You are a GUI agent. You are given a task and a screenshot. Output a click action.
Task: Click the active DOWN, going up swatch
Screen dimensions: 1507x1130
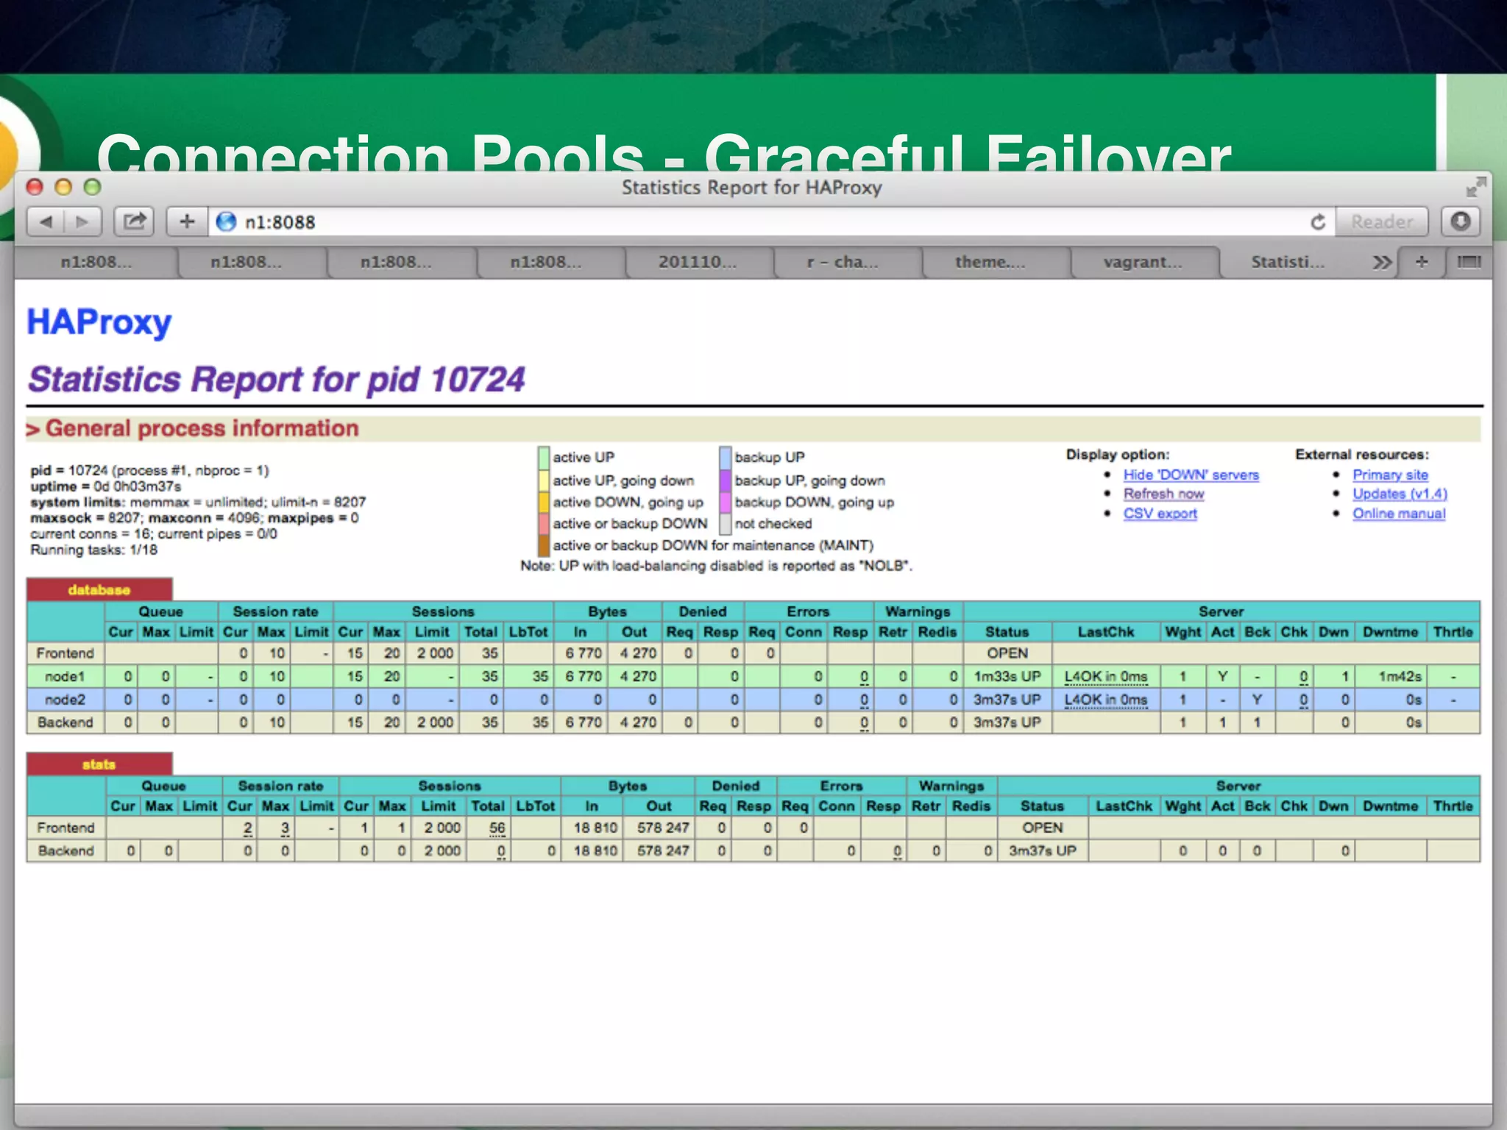point(543,502)
